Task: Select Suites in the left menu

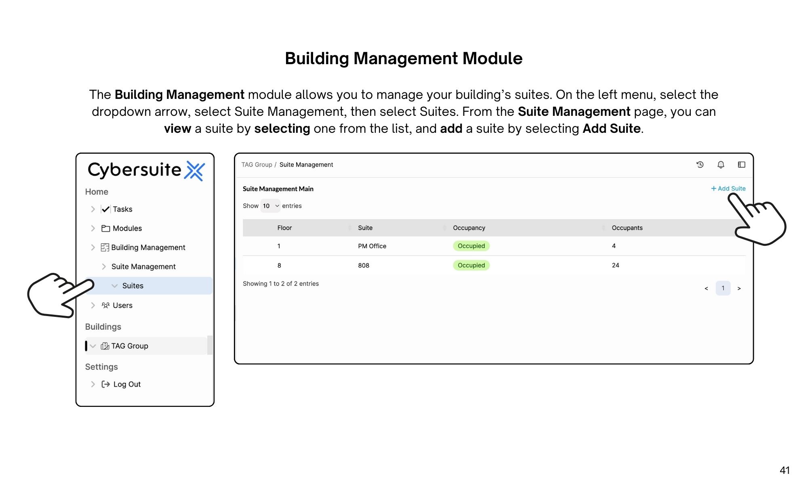Action: (x=133, y=286)
